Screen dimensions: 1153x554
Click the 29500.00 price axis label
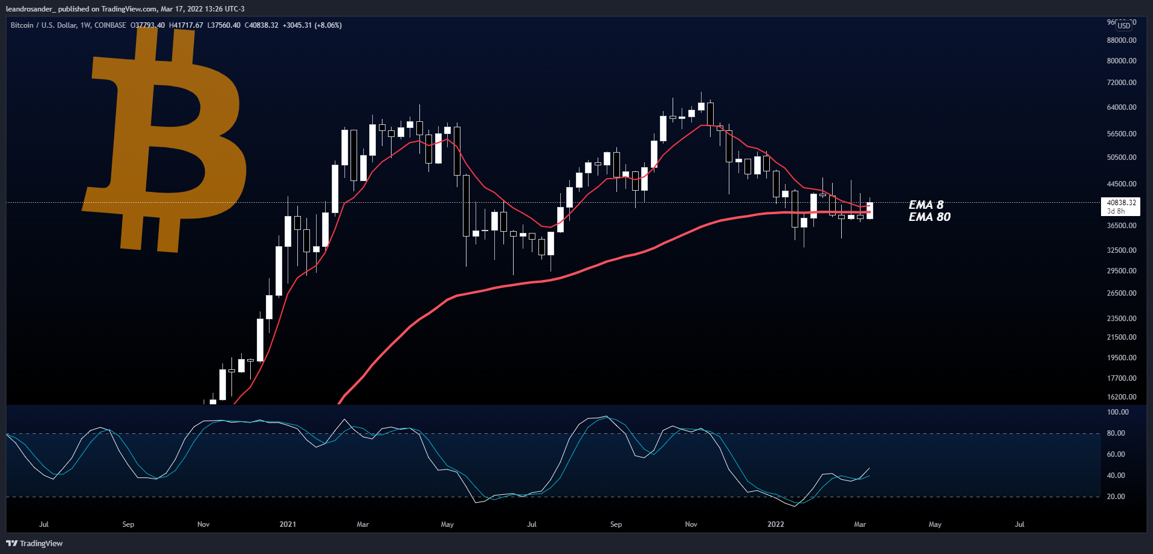(1122, 271)
